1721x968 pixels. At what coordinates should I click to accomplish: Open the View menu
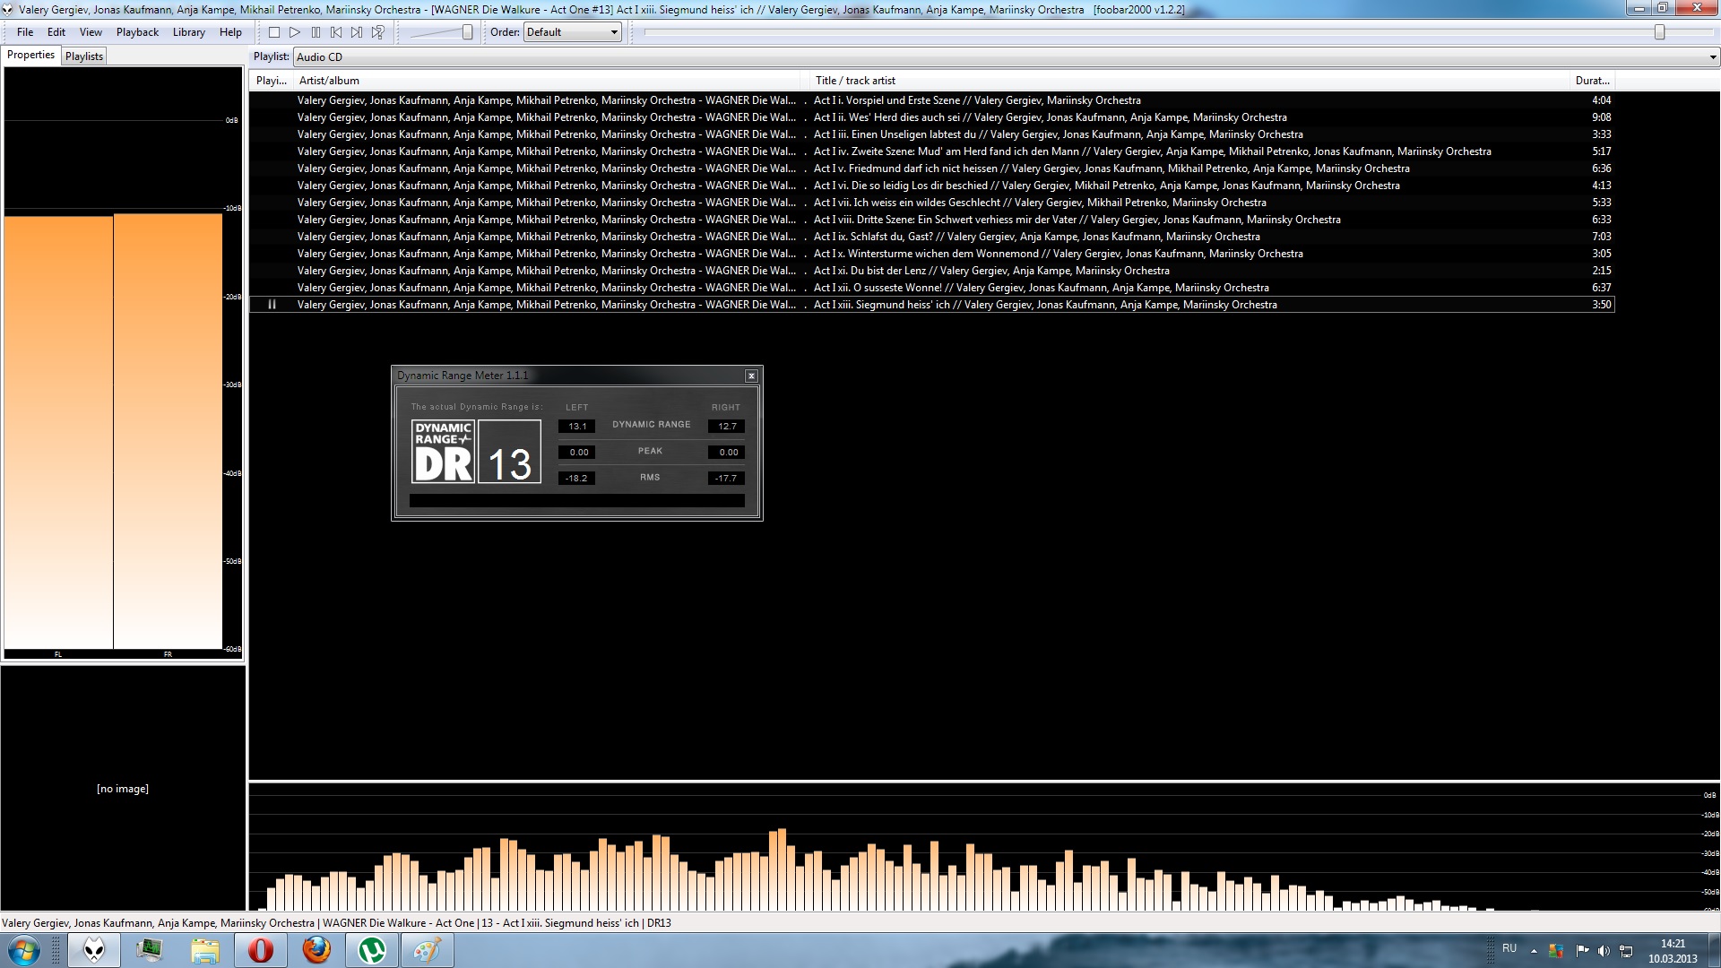[91, 32]
